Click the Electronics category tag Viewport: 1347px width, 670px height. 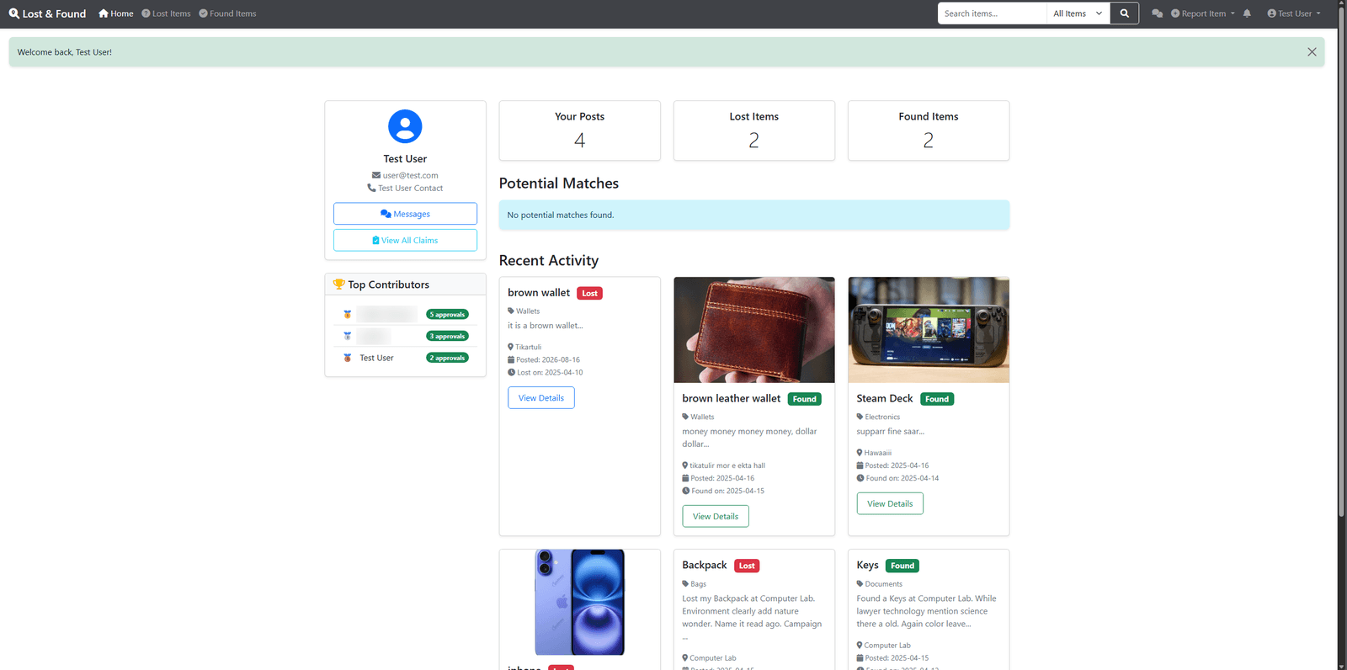[x=882, y=417]
